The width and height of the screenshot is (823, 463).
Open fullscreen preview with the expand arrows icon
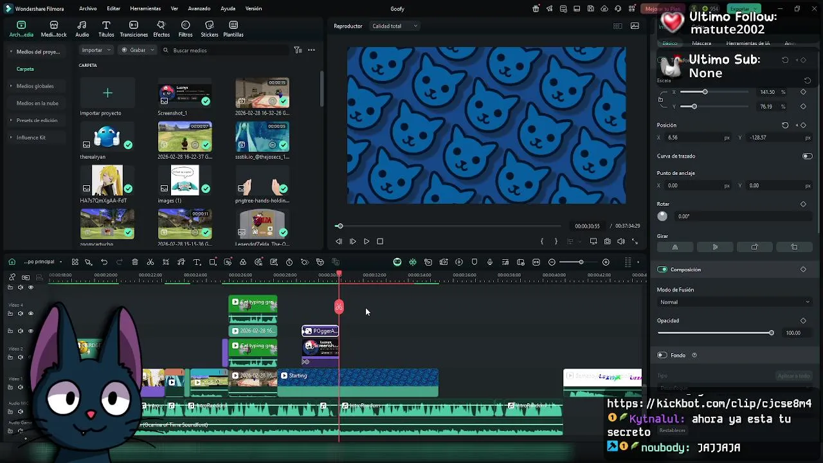(x=635, y=242)
